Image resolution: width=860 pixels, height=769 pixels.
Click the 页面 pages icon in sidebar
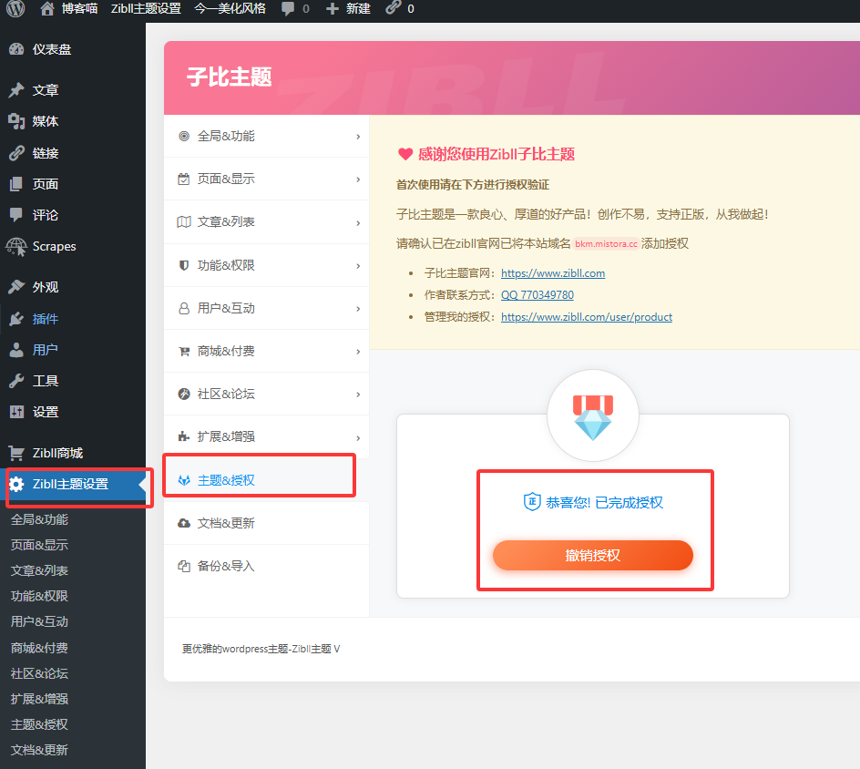(x=16, y=184)
